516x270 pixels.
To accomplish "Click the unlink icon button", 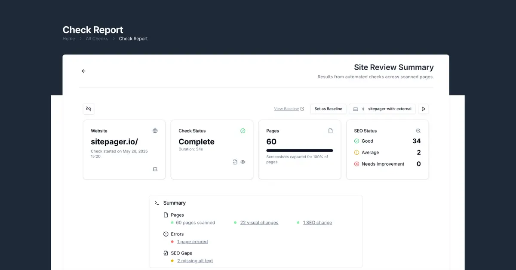I will tap(89, 109).
